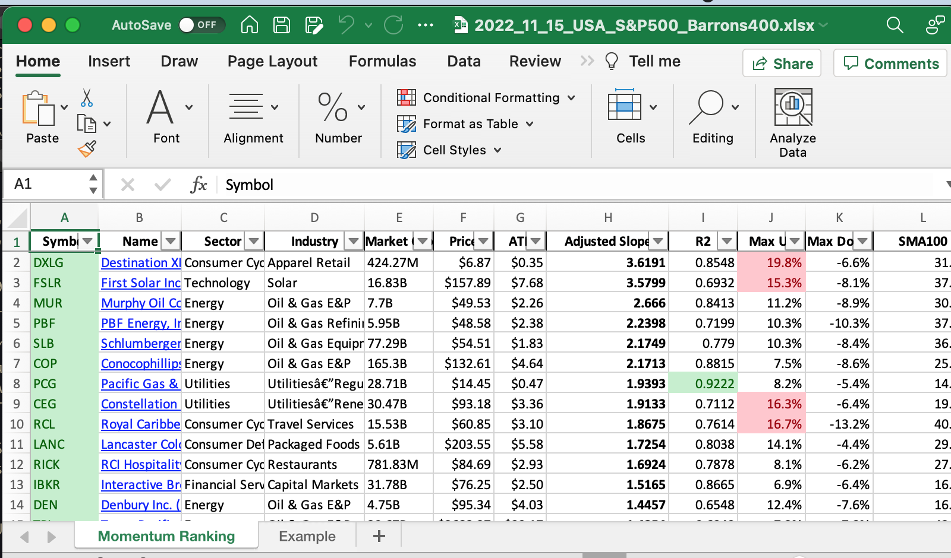This screenshot has width=951, height=558.
Task: Open the Industry column filter dropdown
Action: pos(354,241)
